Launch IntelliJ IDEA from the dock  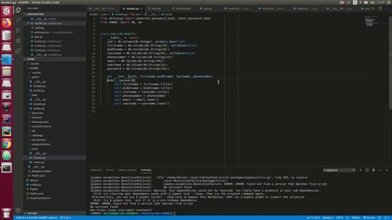[7, 120]
